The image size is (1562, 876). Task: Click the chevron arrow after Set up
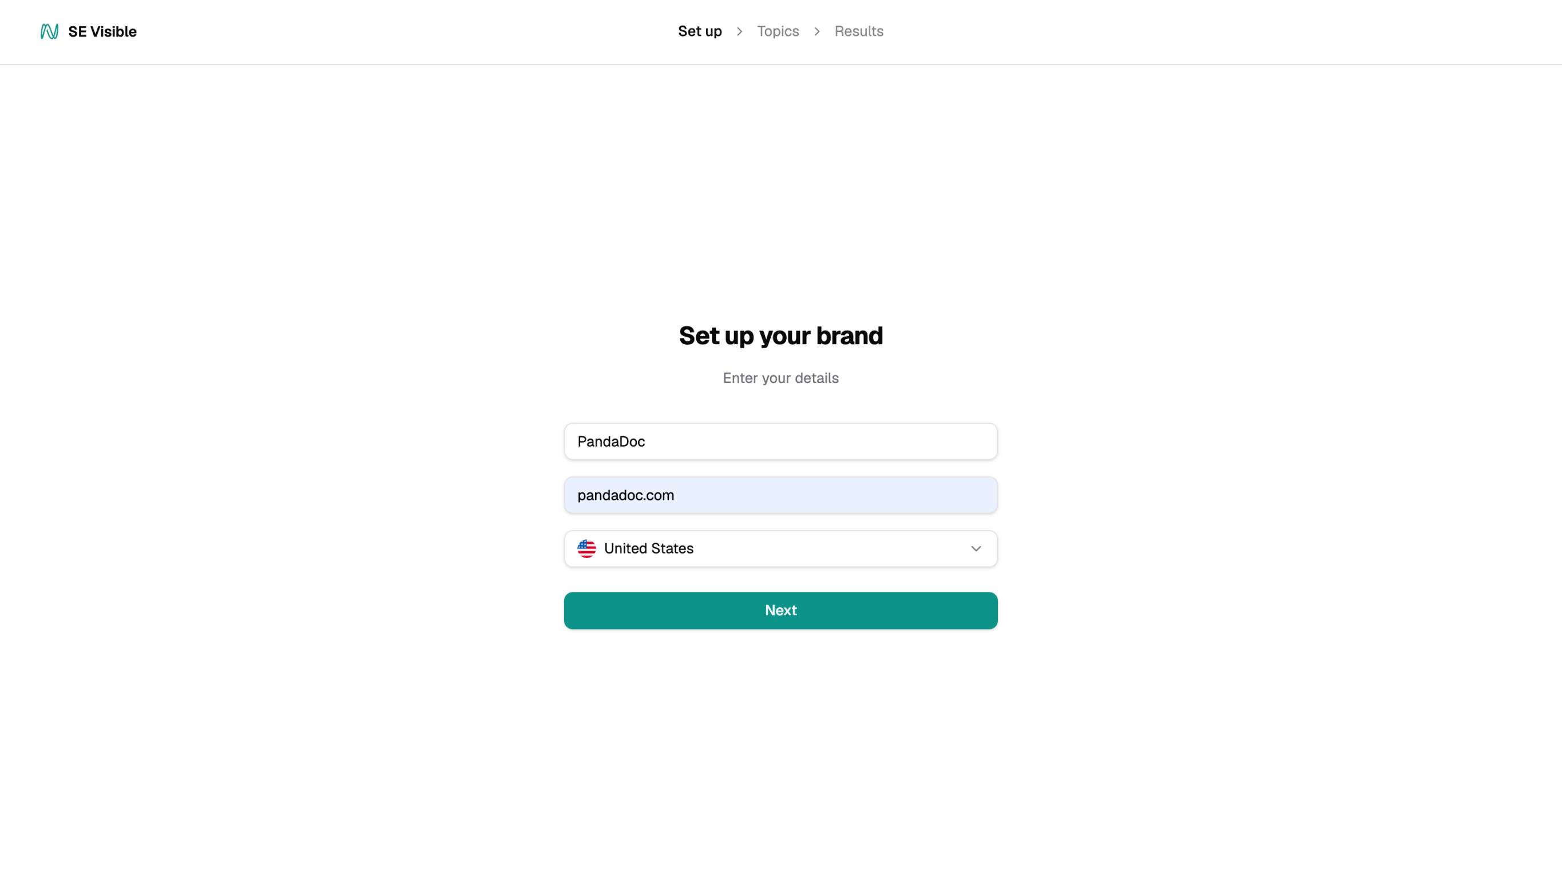[x=739, y=31]
